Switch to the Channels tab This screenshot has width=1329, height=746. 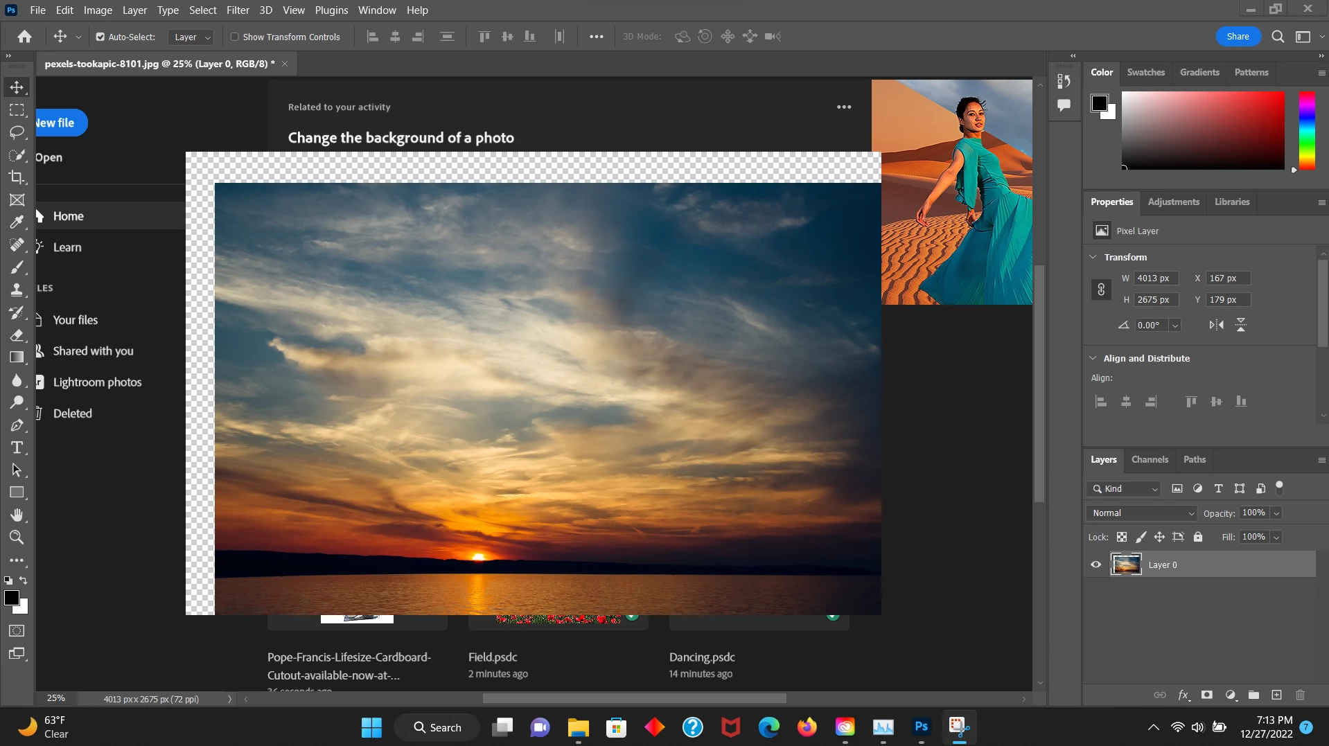[x=1150, y=459]
